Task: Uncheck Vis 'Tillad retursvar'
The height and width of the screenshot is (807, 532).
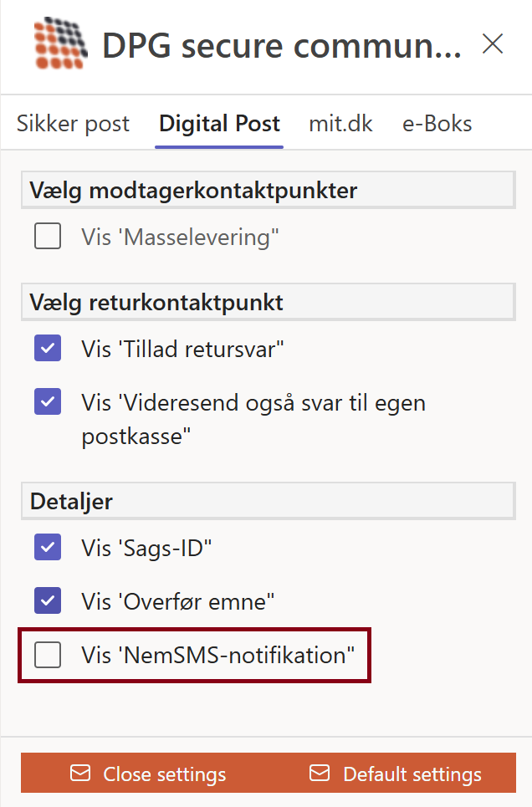Action: pyautogui.click(x=48, y=348)
